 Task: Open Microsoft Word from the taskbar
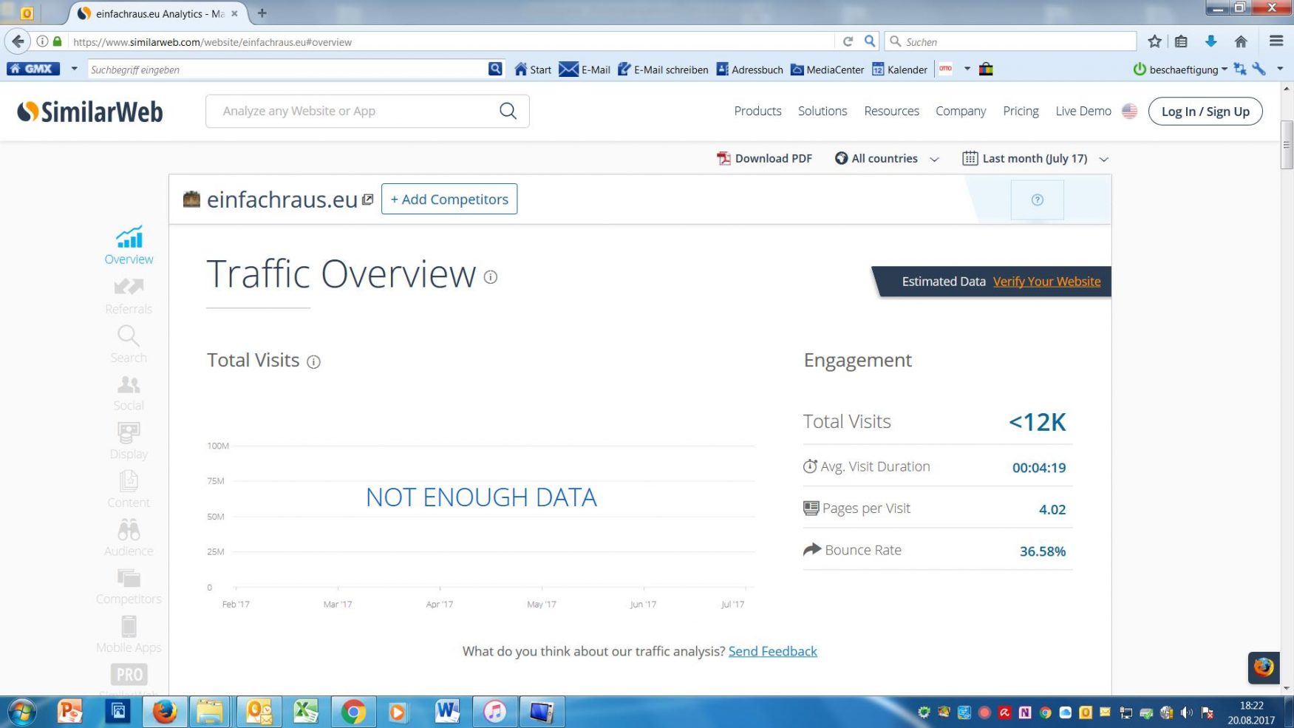click(447, 712)
